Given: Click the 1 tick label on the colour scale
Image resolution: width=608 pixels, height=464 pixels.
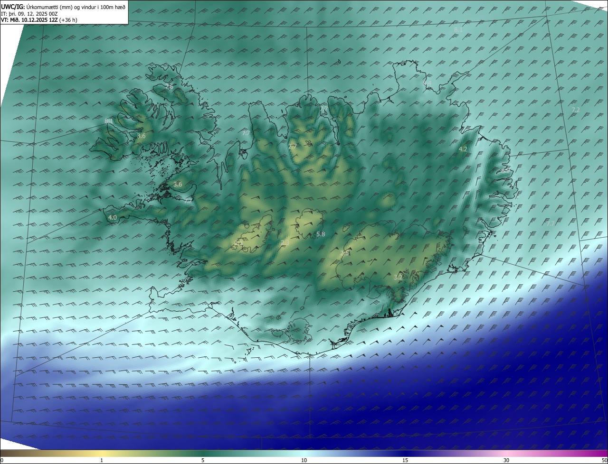Looking at the screenshot, I should pyautogui.click(x=102, y=460).
